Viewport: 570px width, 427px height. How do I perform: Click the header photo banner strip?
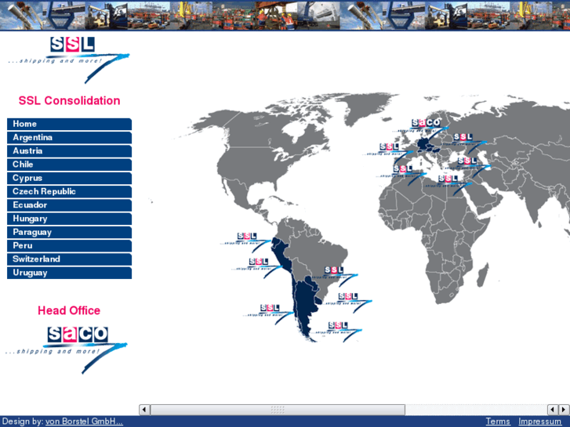[285, 15]
